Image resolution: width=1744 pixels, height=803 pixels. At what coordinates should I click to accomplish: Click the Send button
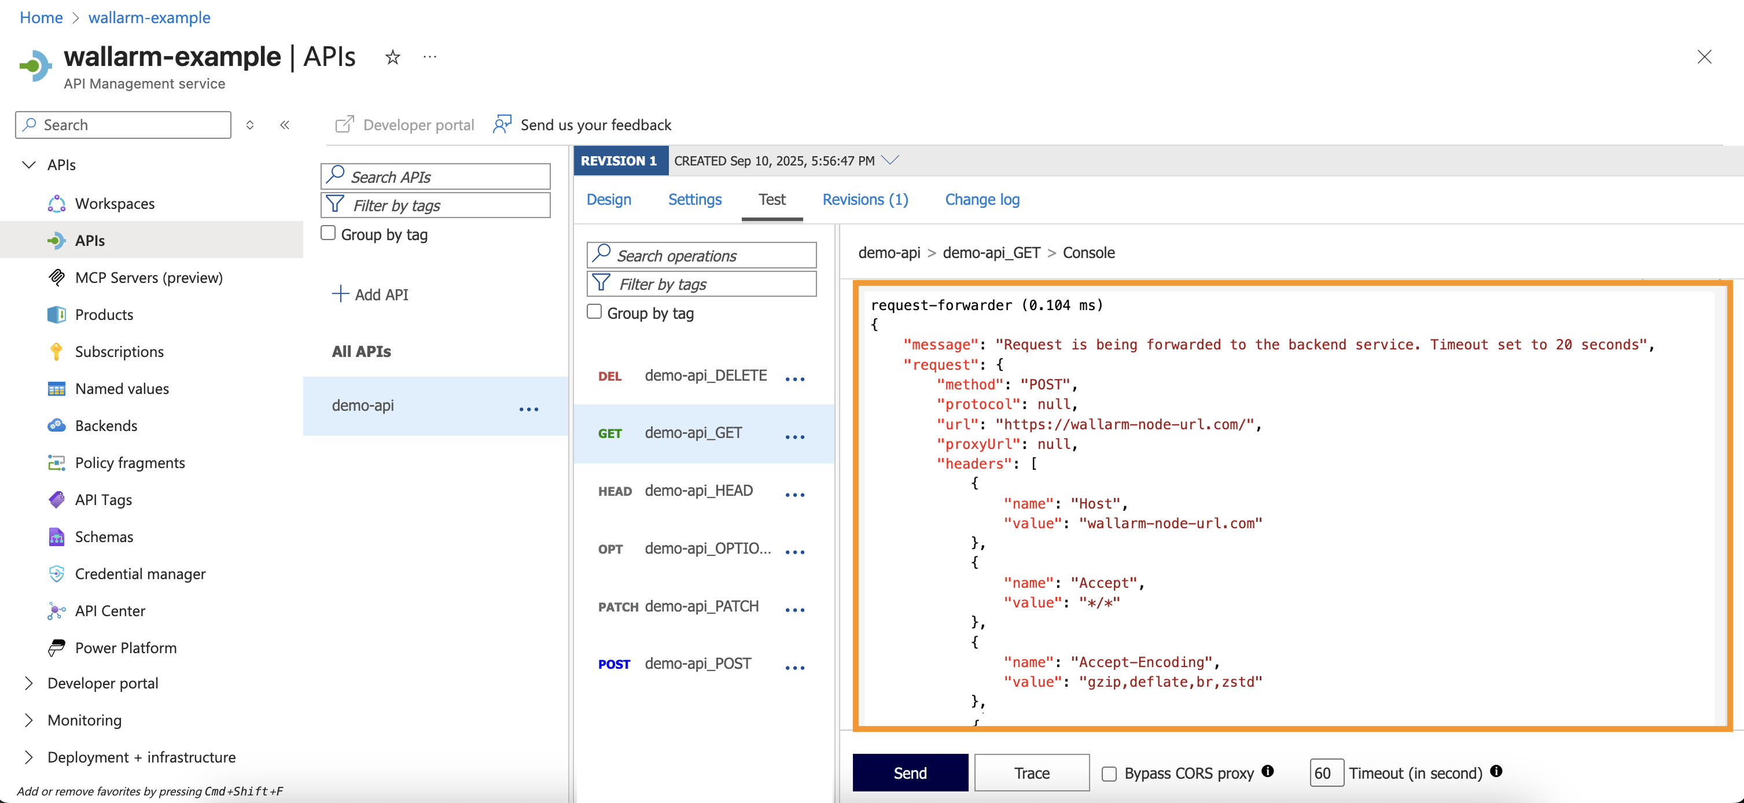pos(910,772)
